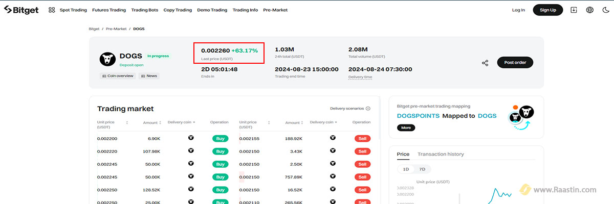Go to the Pre-Market nav item
Image resolution: width=614 pixels, height=204 pixels.
pos(275,10)
